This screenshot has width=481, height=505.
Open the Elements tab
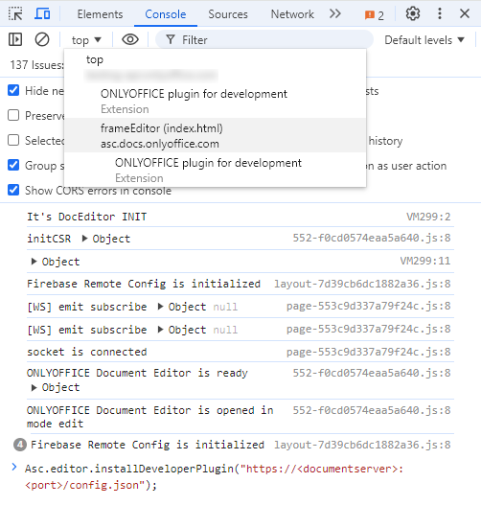pos(100,14)
